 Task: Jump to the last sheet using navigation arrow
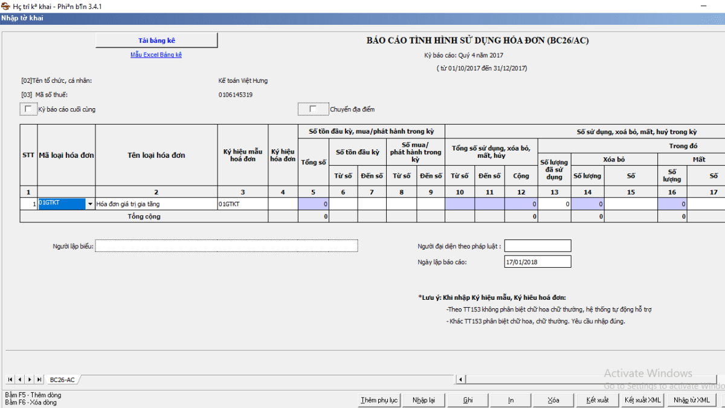(39, 380)
